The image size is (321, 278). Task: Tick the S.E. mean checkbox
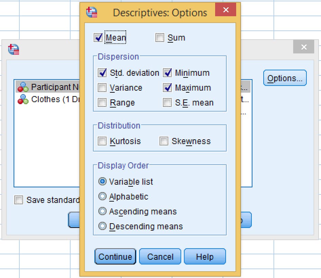point(167,103)
